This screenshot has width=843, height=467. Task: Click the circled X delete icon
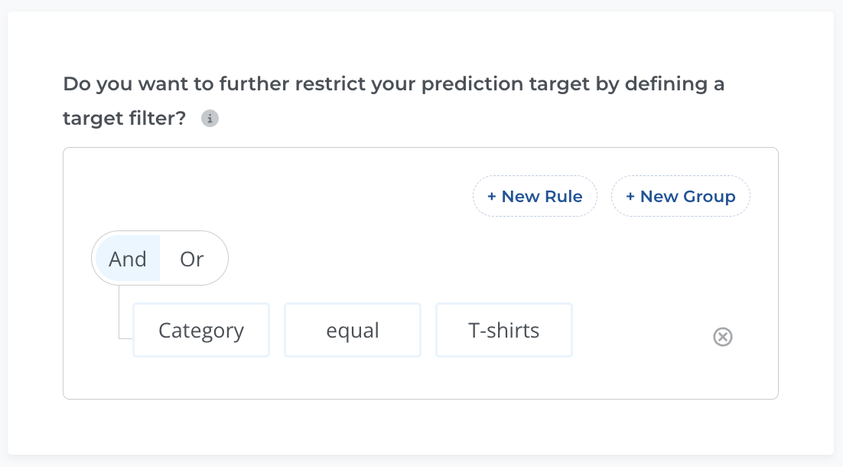pyautogui.click(x=723, y=337)
